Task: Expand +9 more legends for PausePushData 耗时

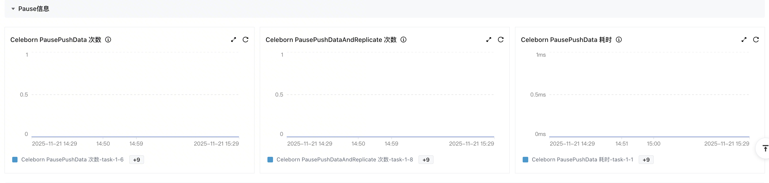Action: 646,160
